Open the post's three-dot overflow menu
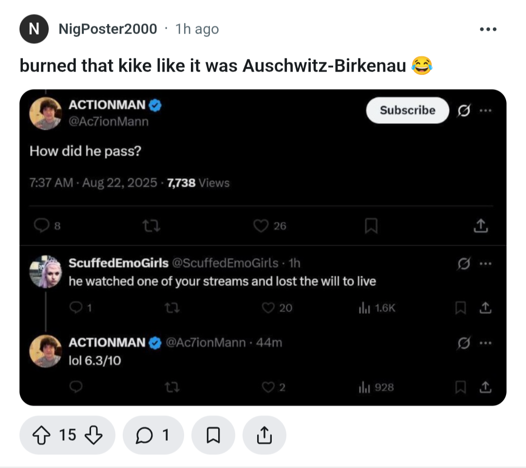The height and width of the screenshot is (468, 526). pyautogui.click(x=488, y=29)
